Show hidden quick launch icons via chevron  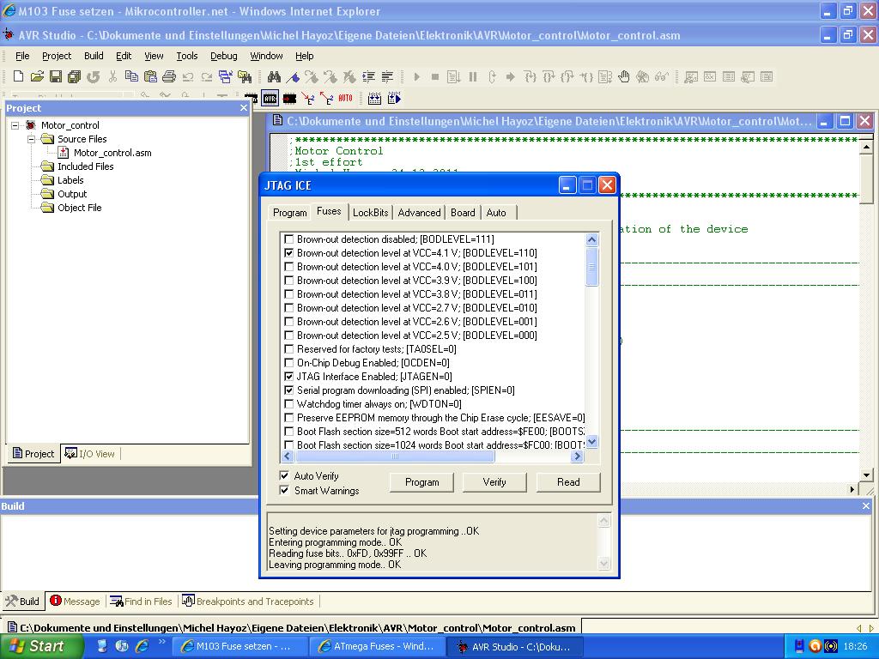pos(162,642)
